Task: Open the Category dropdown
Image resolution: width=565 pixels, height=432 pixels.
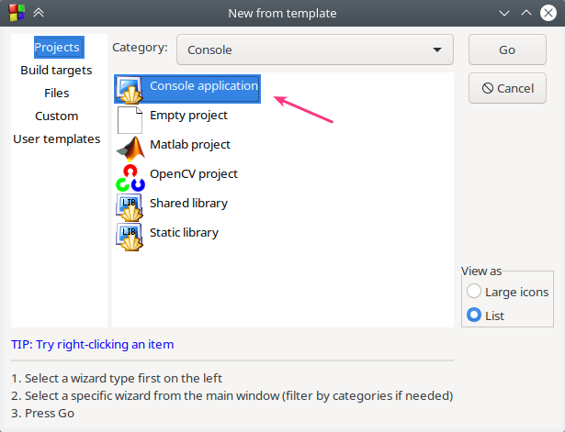Action: 314,50
